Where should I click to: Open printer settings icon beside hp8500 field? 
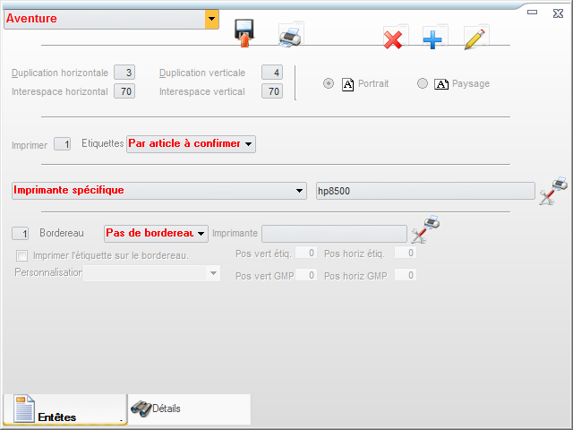(x=552, y=191)
